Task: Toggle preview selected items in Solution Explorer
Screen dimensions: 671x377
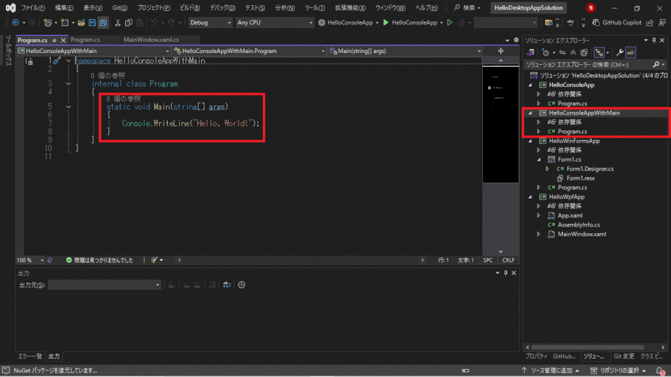Action: 630,52
